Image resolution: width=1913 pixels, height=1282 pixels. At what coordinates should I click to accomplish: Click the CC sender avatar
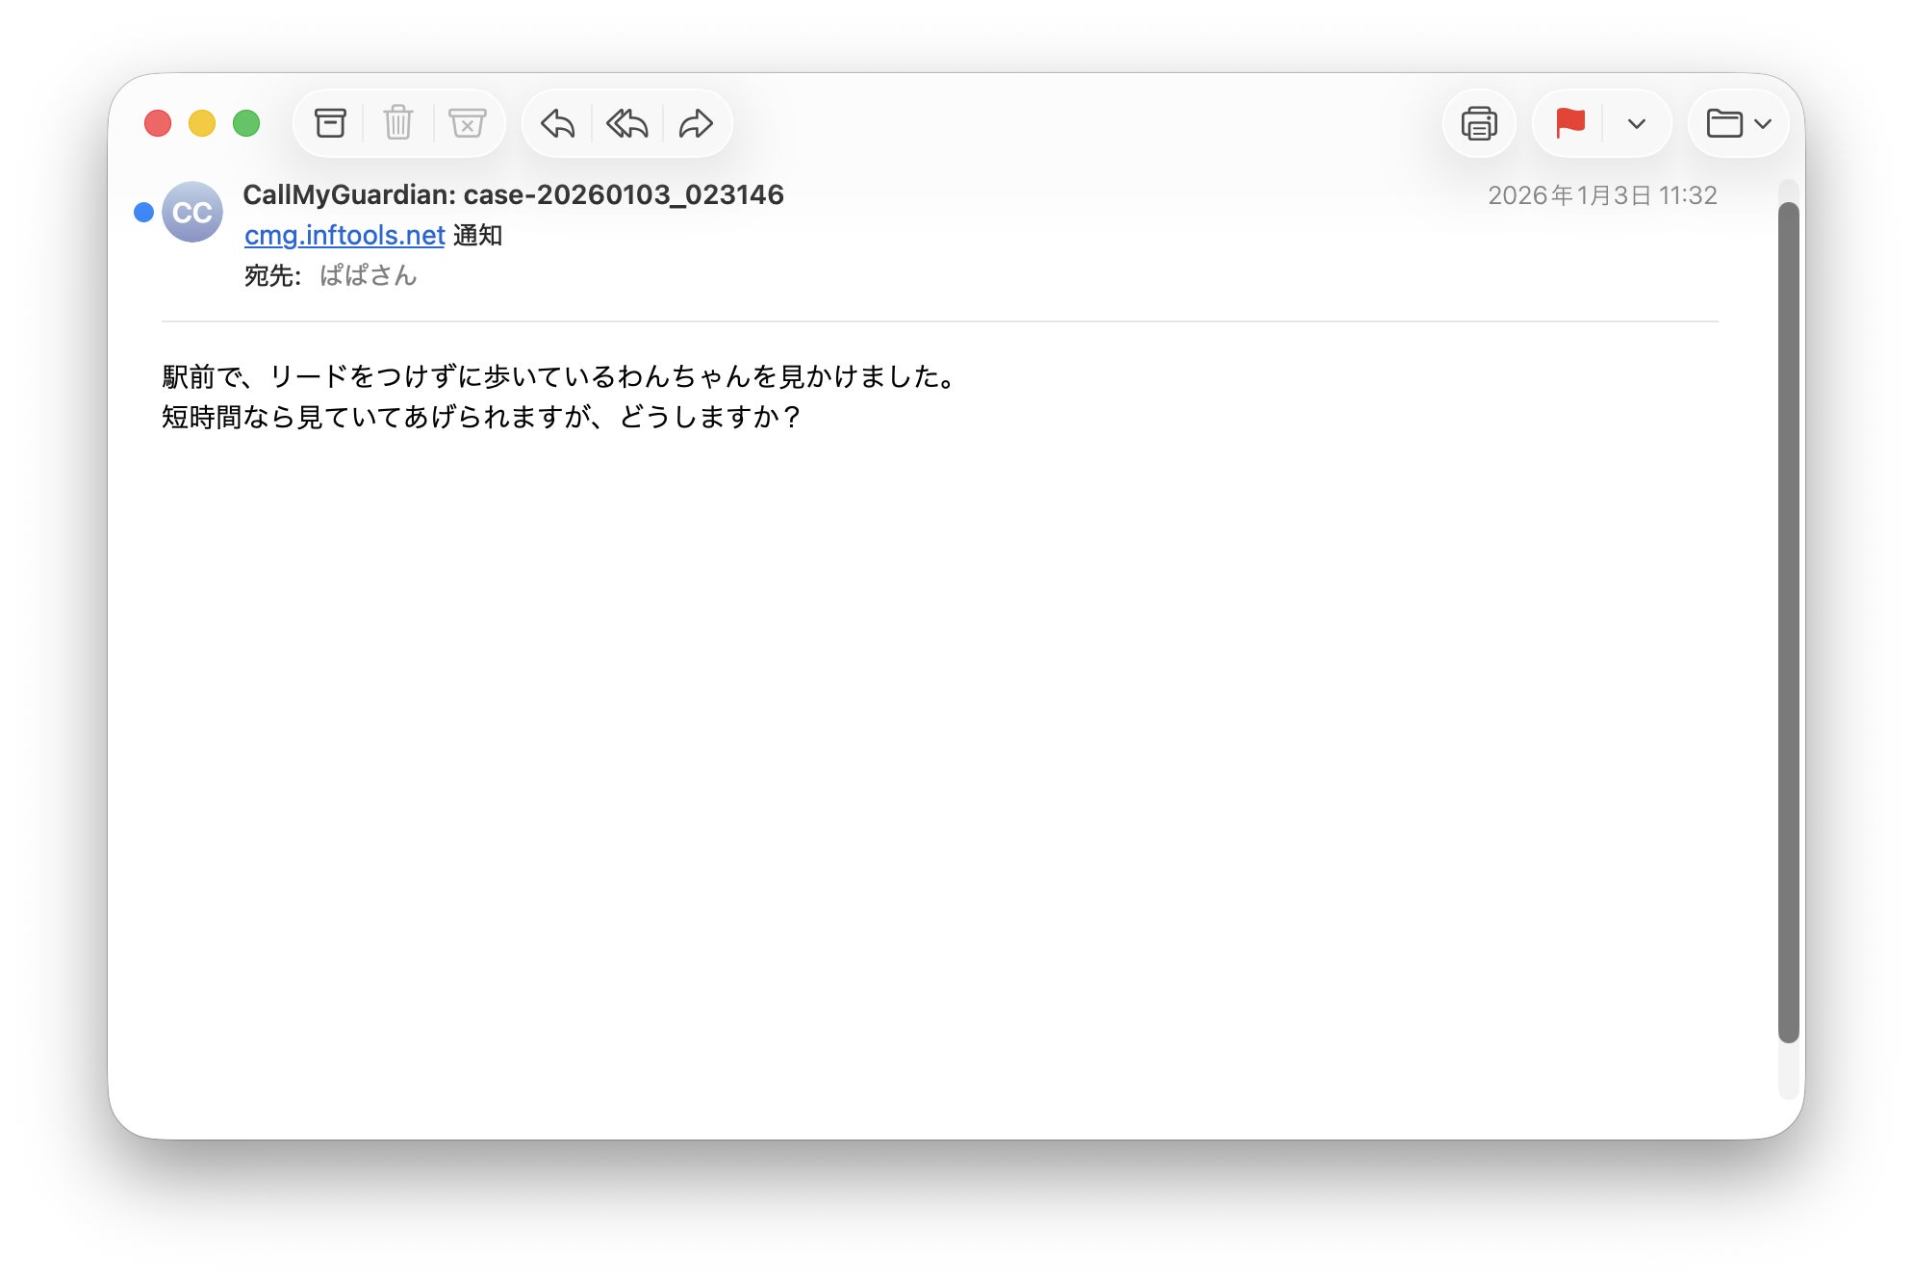[192, 212]
